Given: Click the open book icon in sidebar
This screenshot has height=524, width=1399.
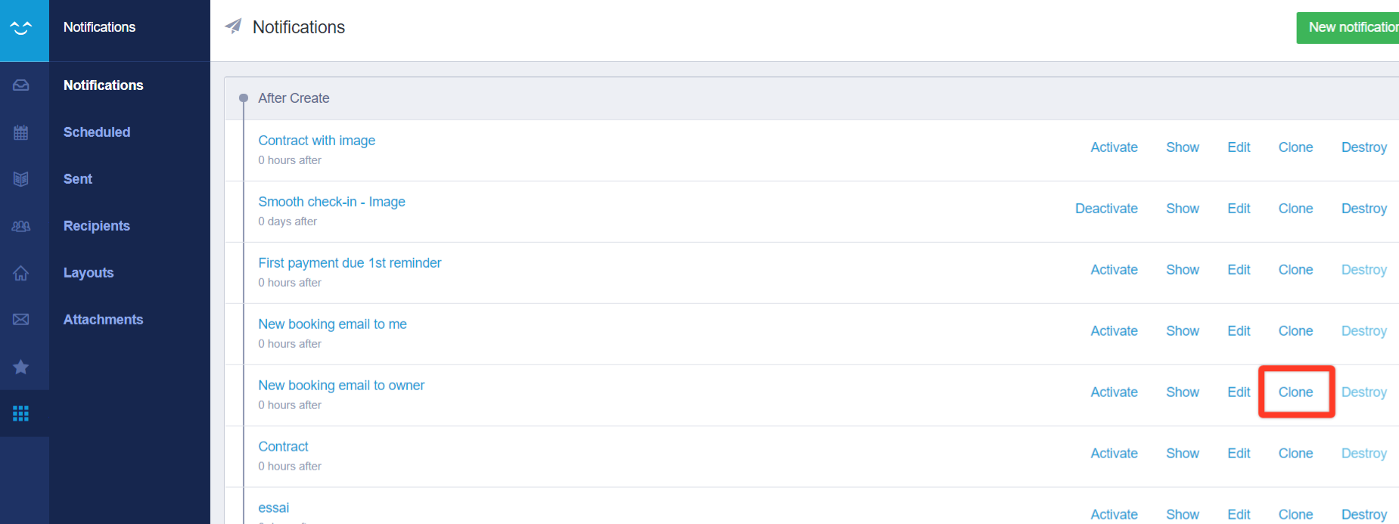Looking at the screenshot, I should coord(21,179).
